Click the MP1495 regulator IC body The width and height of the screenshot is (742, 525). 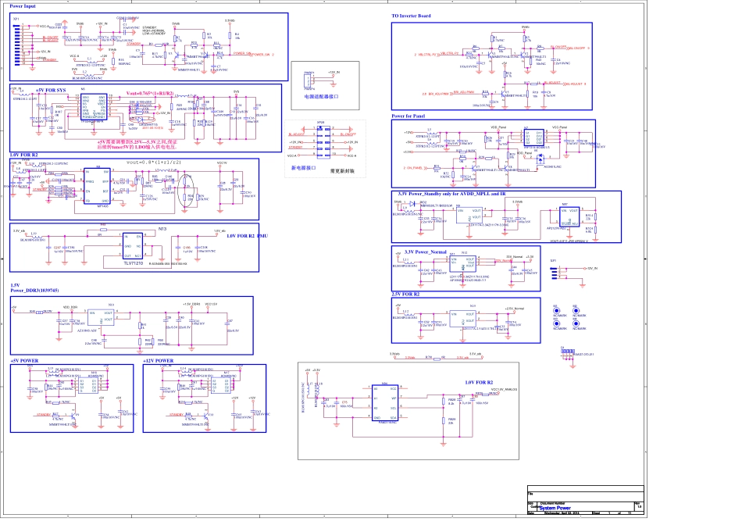pos(97,186)
